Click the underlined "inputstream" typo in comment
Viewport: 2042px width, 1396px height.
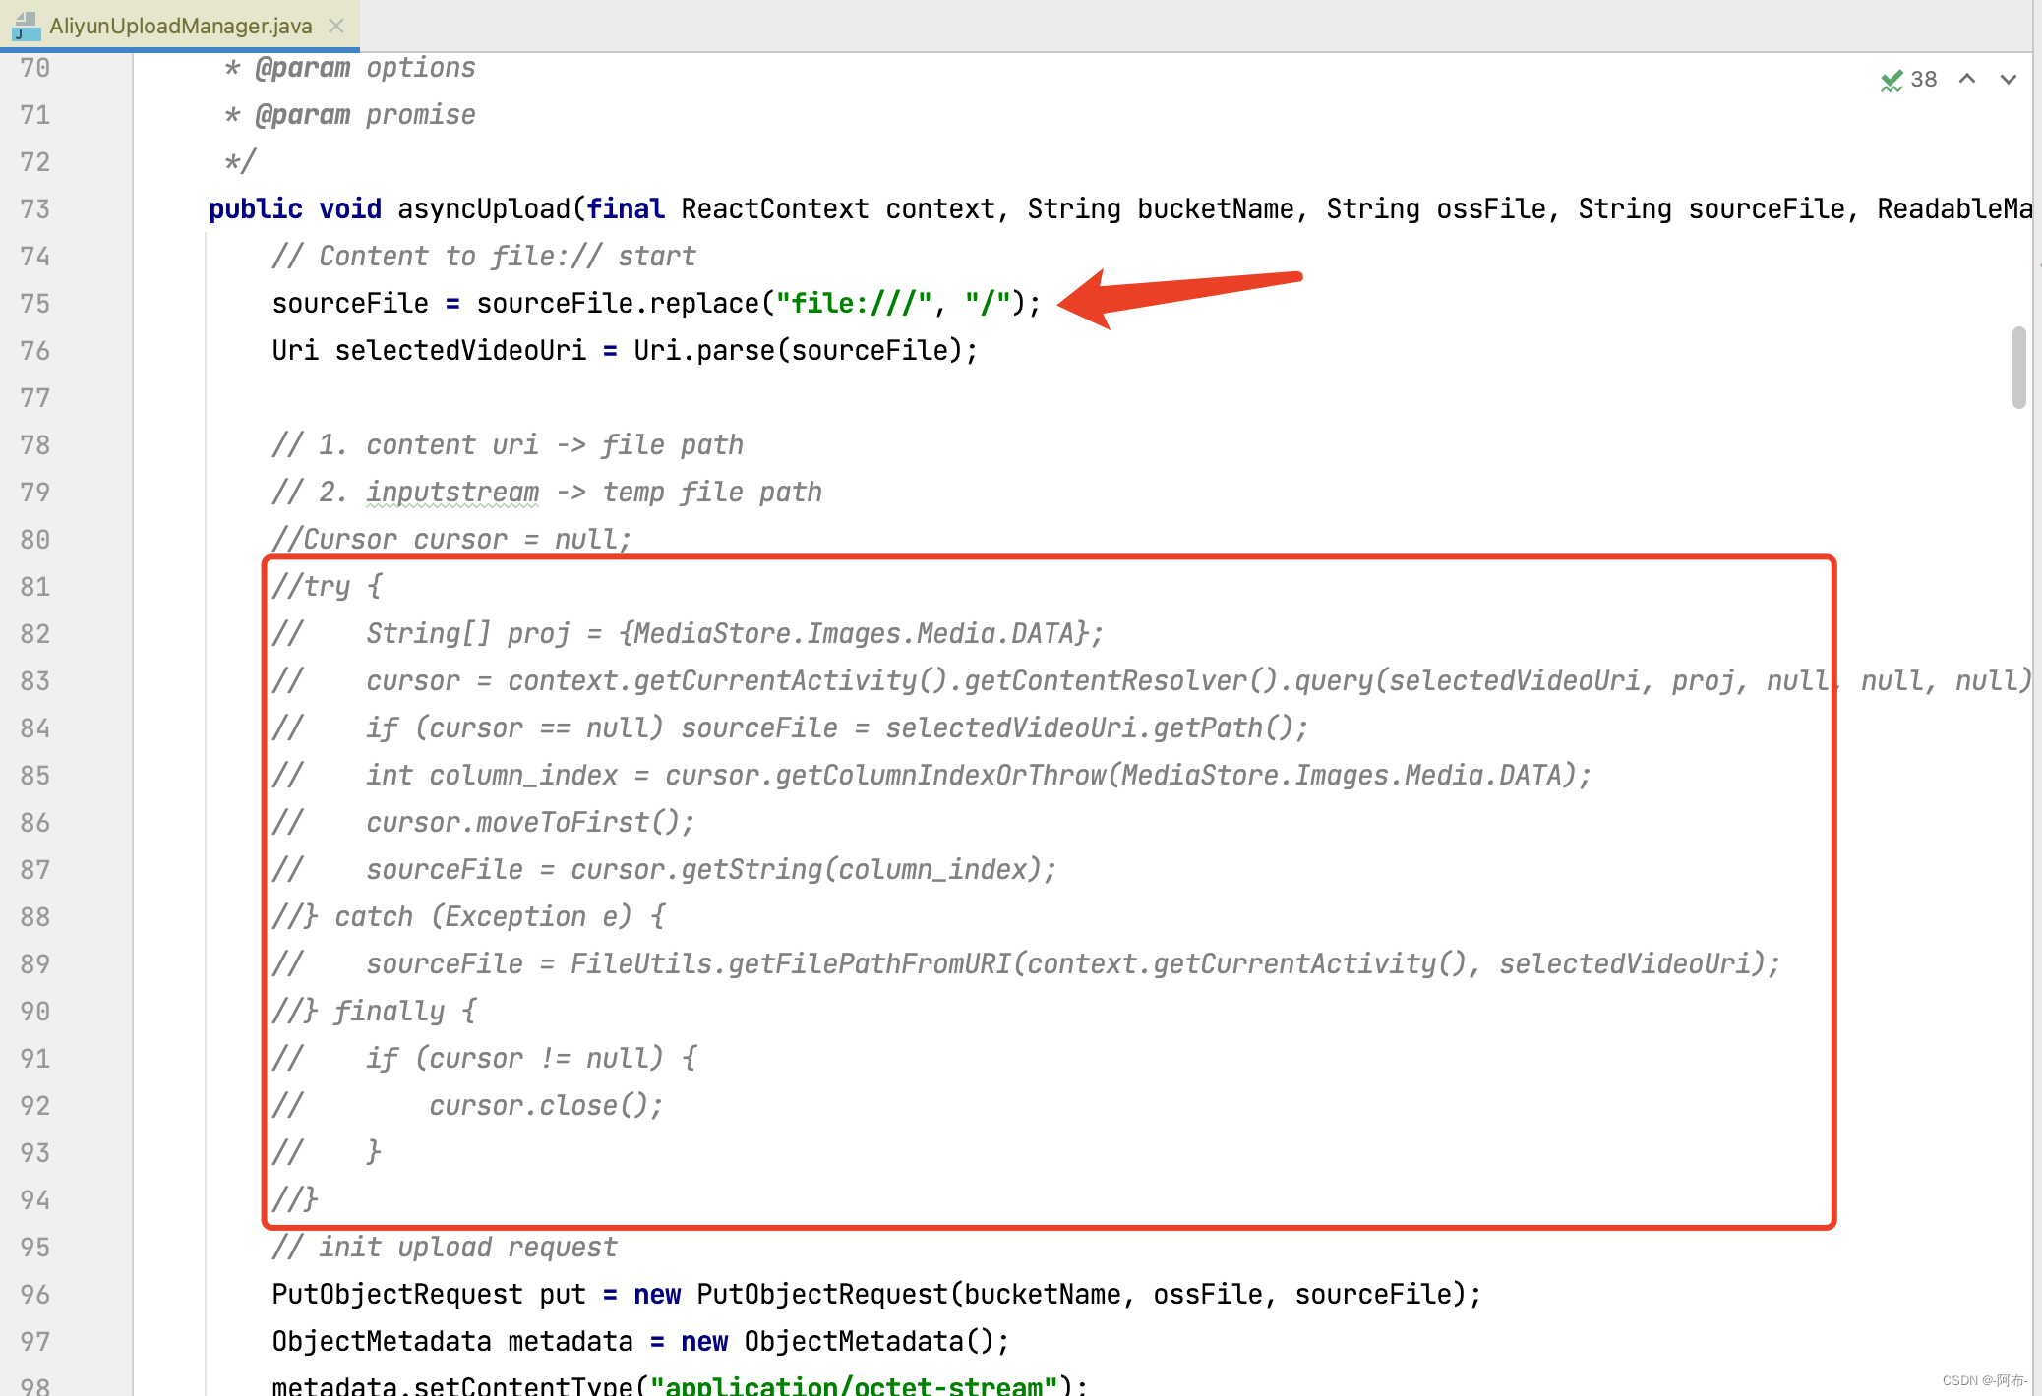[452, 492]
